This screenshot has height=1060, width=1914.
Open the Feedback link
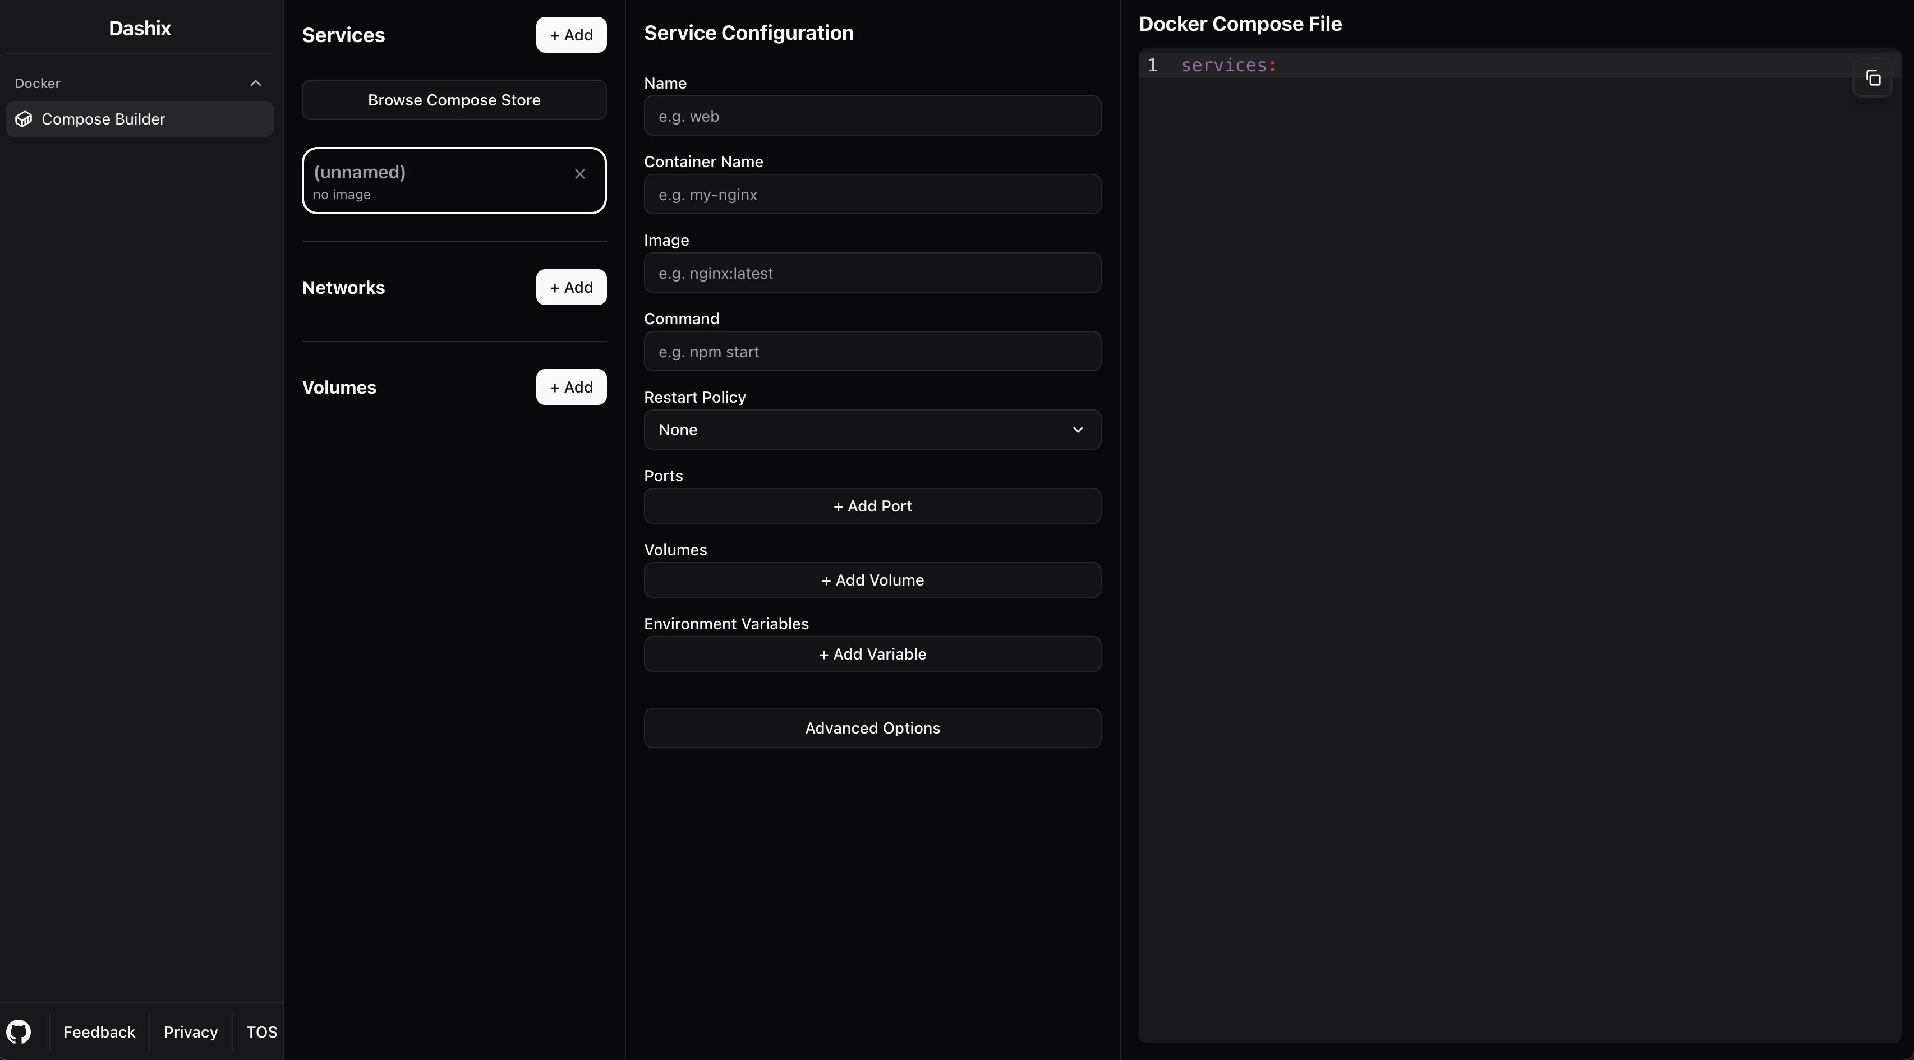tap(99, 1032)
